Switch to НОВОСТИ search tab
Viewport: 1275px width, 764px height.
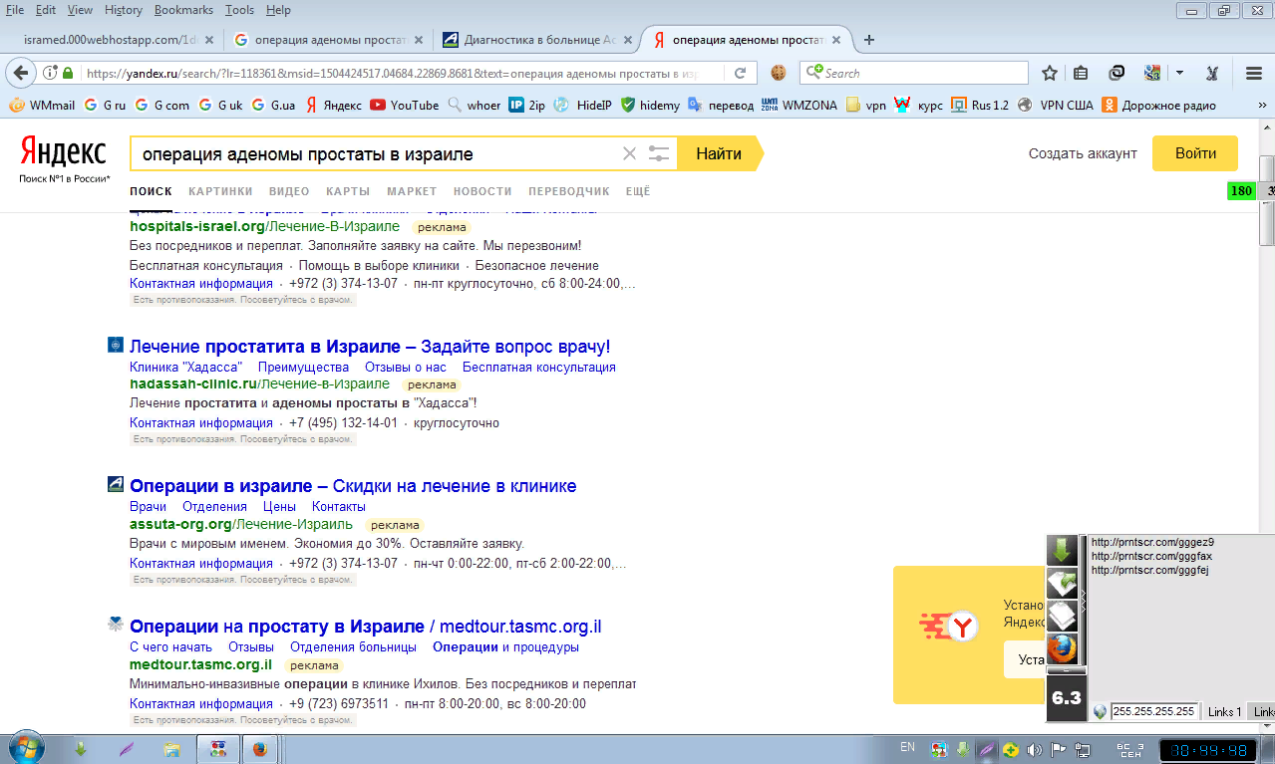[x=482, y=191]
